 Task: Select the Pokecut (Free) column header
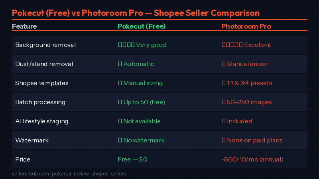pyautogui.click(x=142, y=27)
